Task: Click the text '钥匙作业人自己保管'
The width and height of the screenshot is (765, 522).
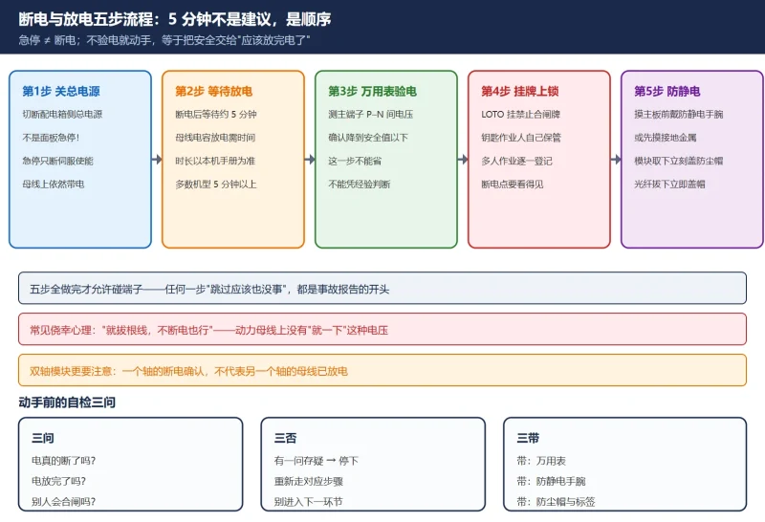Action: (521, 138)
